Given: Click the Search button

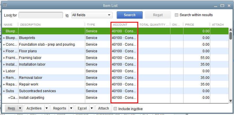Looking at the screenshot, I should (x=129, y=15).
